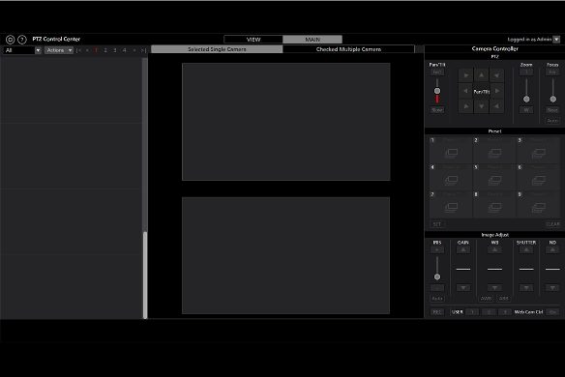The height and width of the screenshot is (377, 565).
Task: Toggle Auto focus button
Action: pyautogui.click(x=552, y=121)
